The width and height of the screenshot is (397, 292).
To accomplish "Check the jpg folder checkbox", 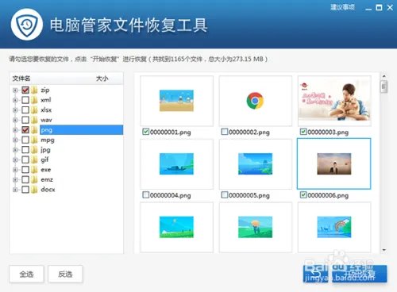I will pyautogui.click(x=25, y=150).
